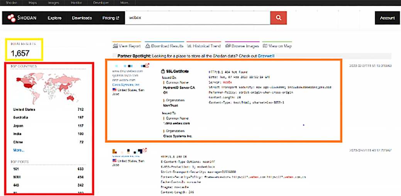Focus the search field containing webex
Image resolution: width=401 pixels, height=196 pixels.
tap(198, 18)
